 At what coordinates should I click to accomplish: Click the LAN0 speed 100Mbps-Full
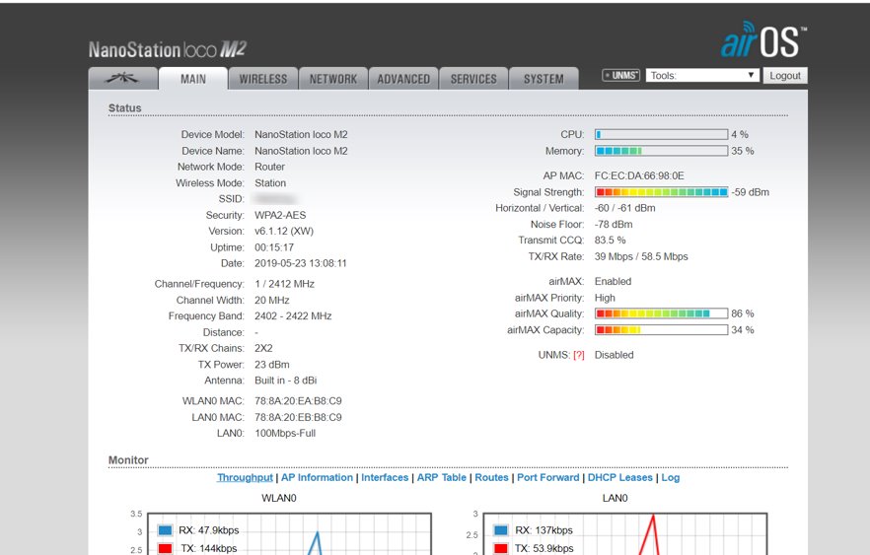285,433
